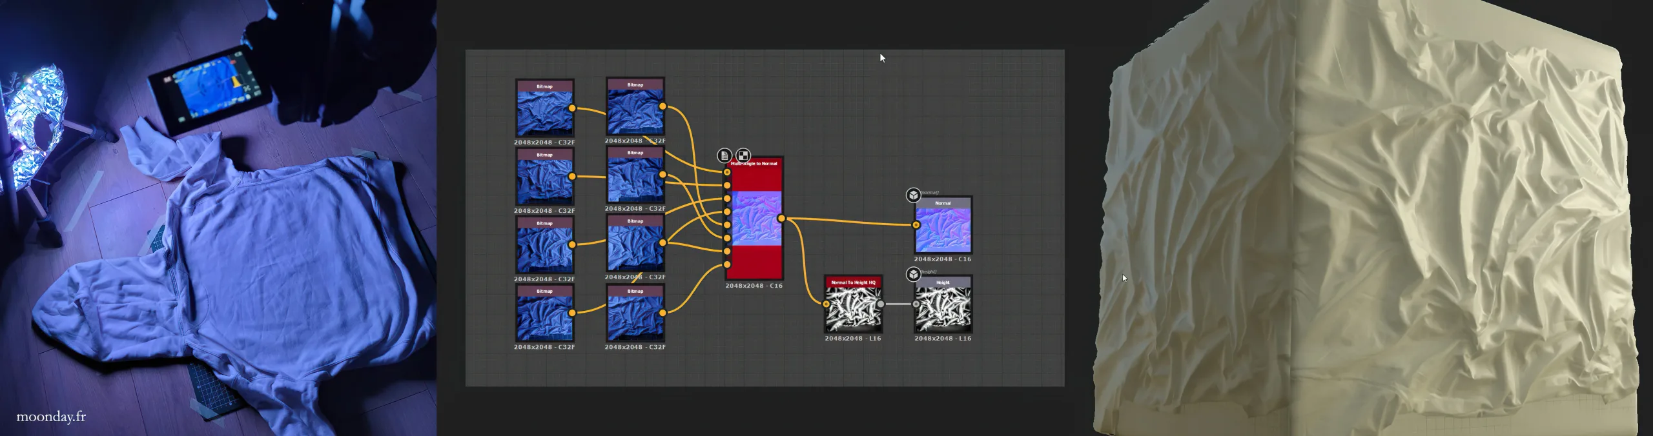Click output connector of top right-column Bitmap node
Viewport: 1653px width, 436px height.
[662, 106]
